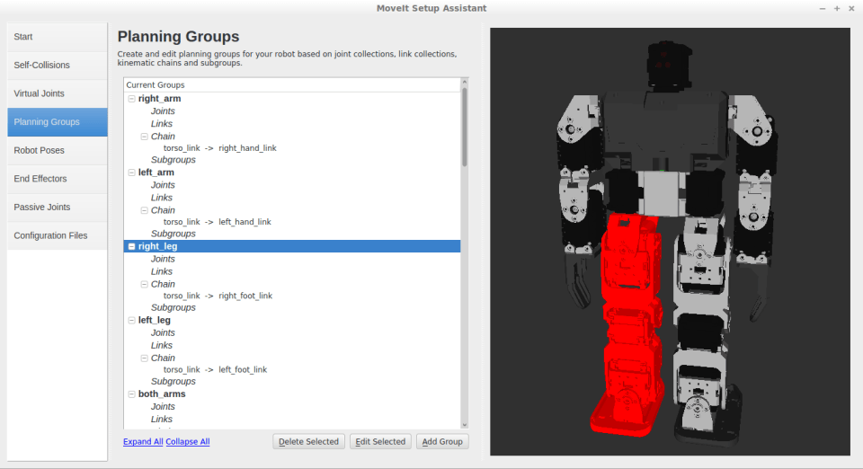Open the Robot Poses section
The width and height of the screenshot is (863, 469).
click(58, 150)
